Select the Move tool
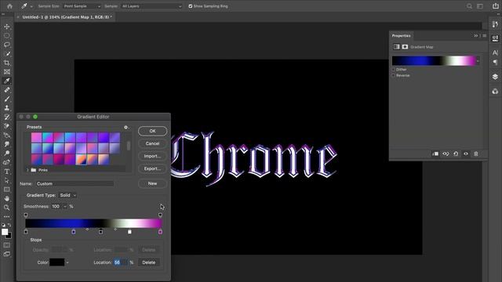 7,27
